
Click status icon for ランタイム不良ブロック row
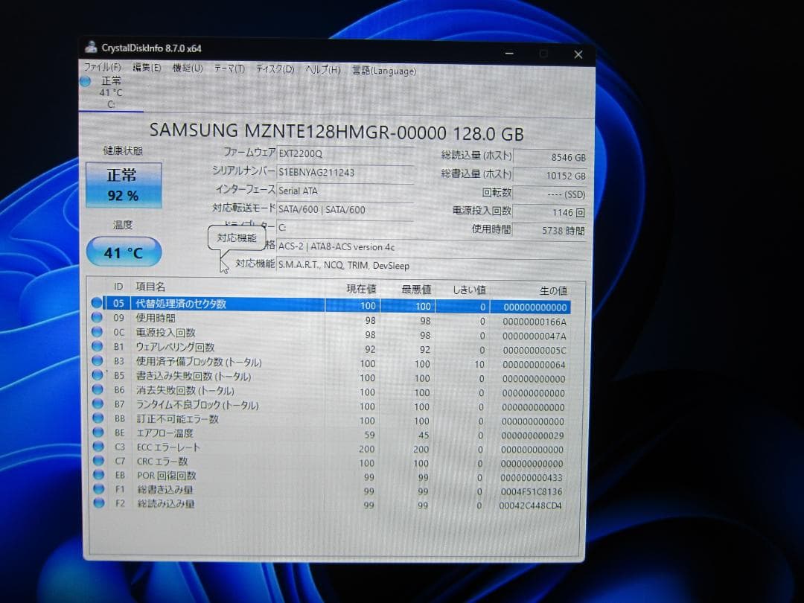tap(98, 403)
